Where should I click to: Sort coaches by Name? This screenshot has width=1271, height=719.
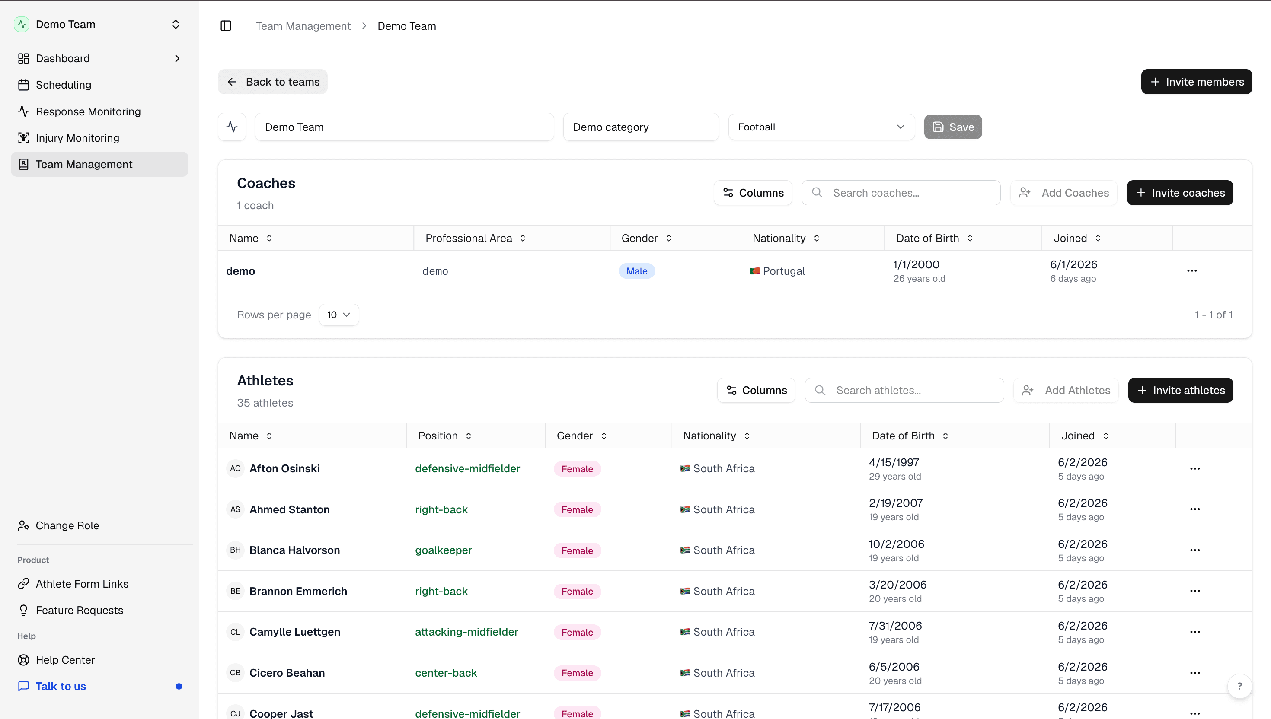(251, 238)
